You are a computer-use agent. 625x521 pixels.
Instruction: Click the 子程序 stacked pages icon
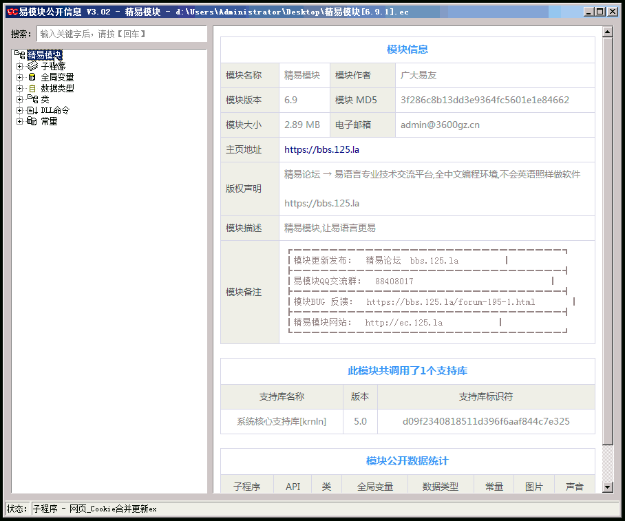click(x=32, y=67)
